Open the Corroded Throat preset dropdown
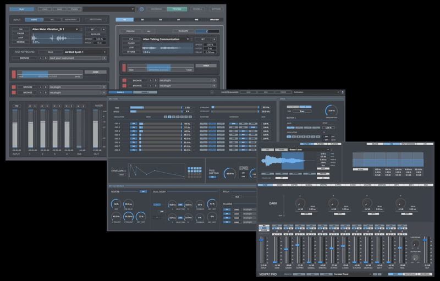Image resolution: width=440 pixels, height=281 pixels. 353,274
